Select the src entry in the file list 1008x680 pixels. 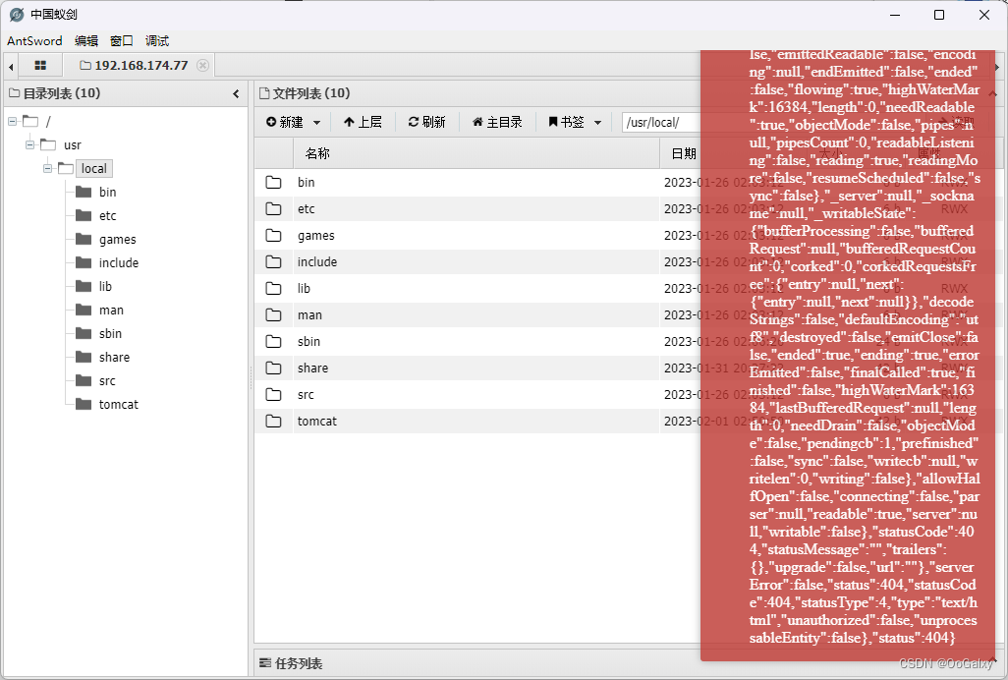306,395
